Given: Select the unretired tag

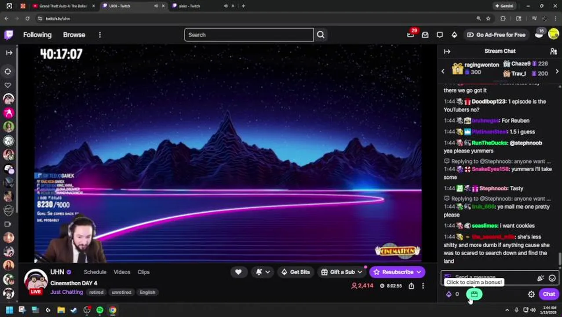Looking at the screenshot, I should 121,292.
